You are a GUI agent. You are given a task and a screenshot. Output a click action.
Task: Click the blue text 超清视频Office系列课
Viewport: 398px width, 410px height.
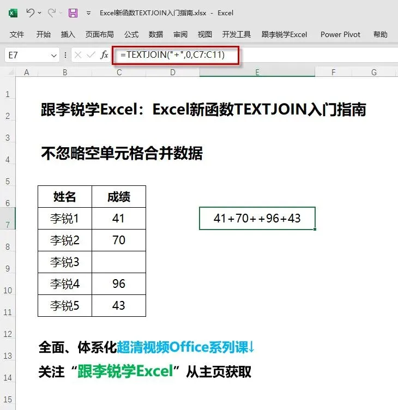pos(182,347)
